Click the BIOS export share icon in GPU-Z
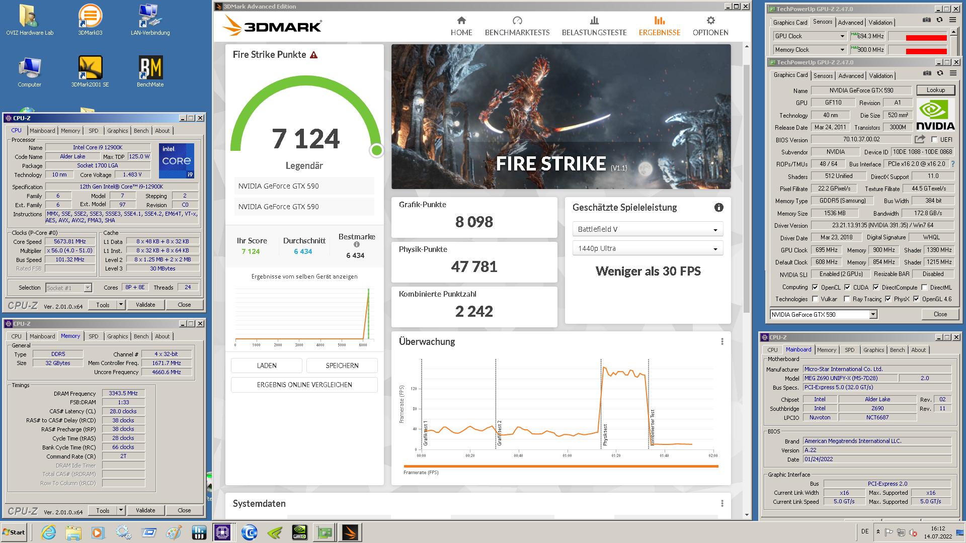This screenshot has width=966, height=543. pyautogui.click(x=920, y=139)
